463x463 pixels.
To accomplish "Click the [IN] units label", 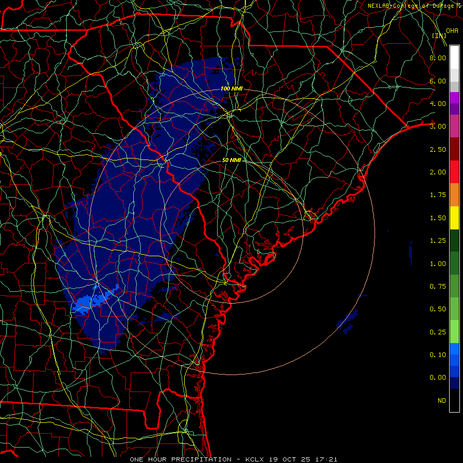I will (439, 35).
